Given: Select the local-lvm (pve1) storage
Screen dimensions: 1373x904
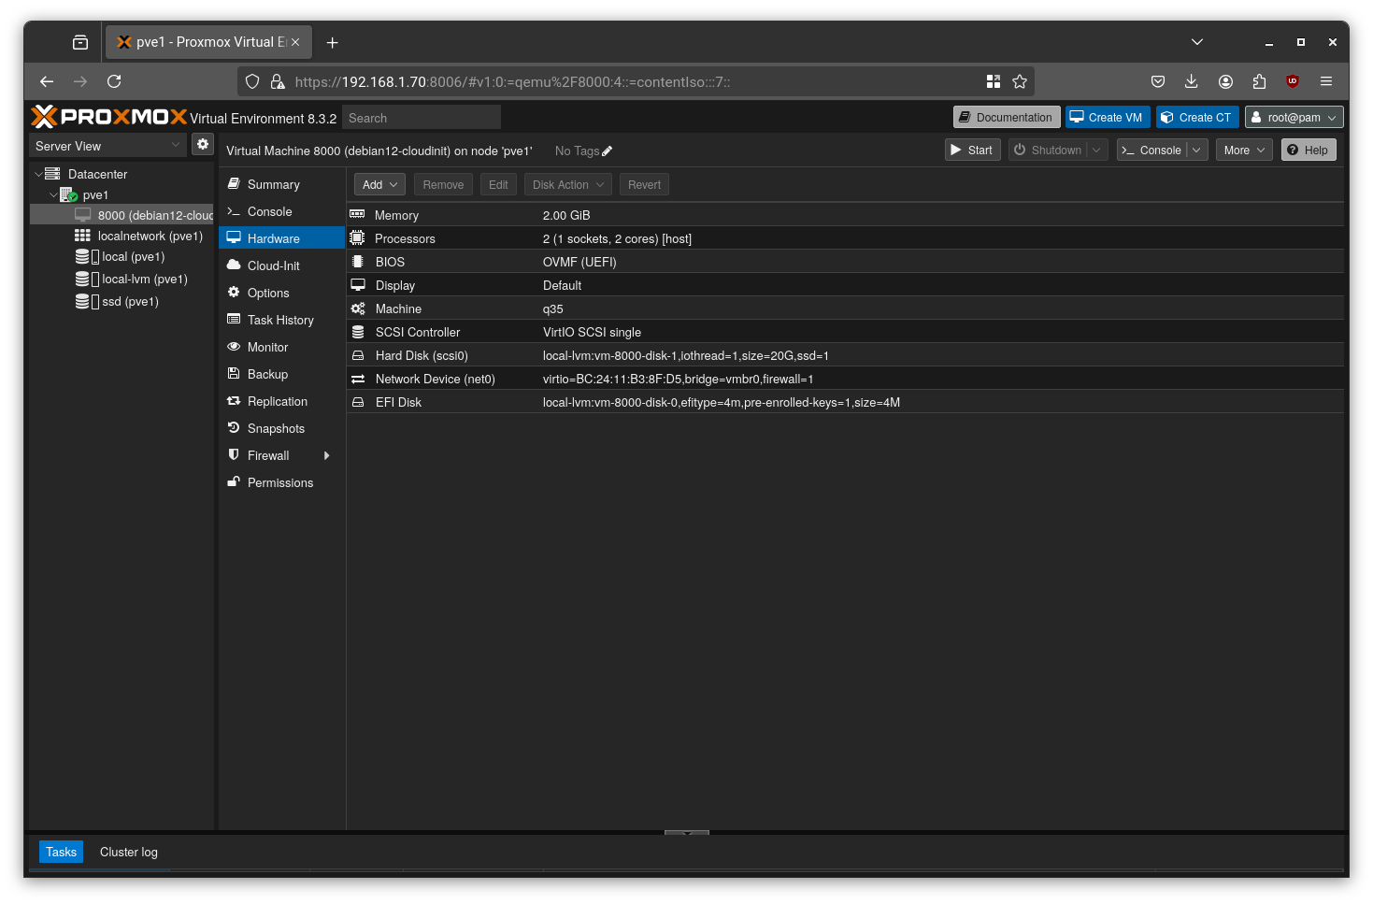Looking at the screenshot, I should (142, 279).
